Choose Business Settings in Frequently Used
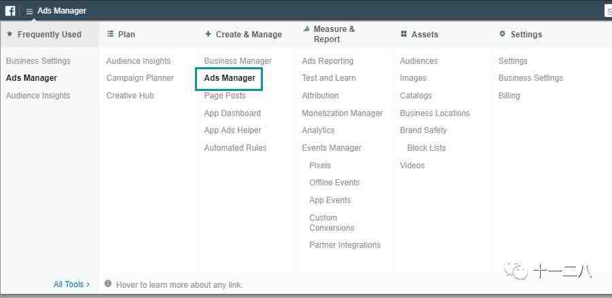Image resolution: width=612 pixels, height=298 pixels. click(x=38, y=61)
